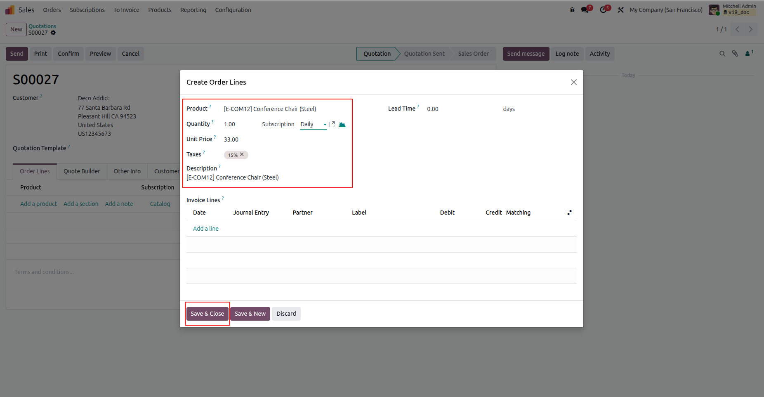764x397 pixels.
Task: Open the Subscription plan external link icon
Action: pos(332,124)
